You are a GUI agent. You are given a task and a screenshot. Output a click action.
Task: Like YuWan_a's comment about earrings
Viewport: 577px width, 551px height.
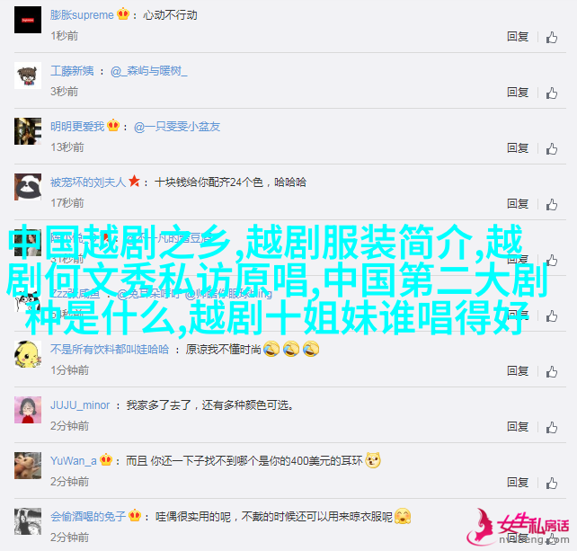(551, 483)
